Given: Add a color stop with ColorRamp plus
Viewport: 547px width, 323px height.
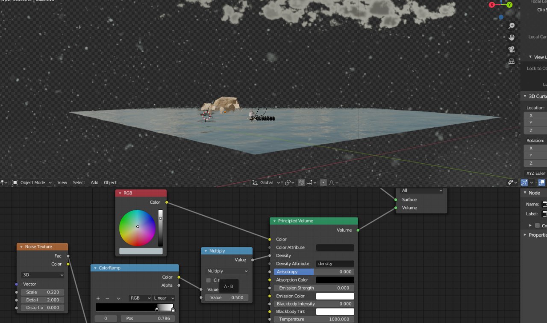Looking at the screenshot, I should (x=98, y=298).
